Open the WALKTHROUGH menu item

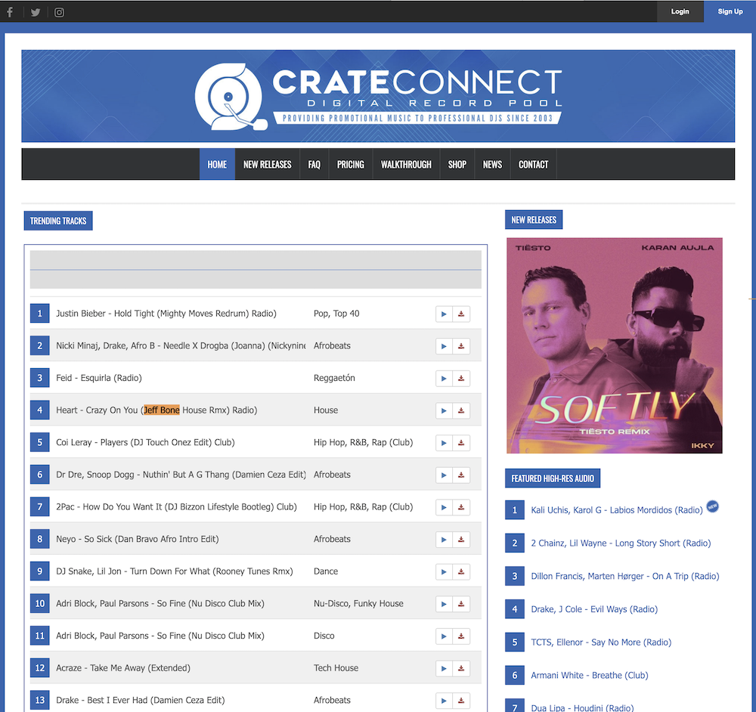click(406, 164)
